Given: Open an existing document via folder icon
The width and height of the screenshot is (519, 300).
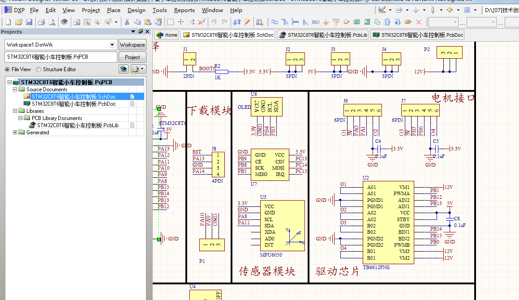Looking at the screenshot, I should click(19, 22).
